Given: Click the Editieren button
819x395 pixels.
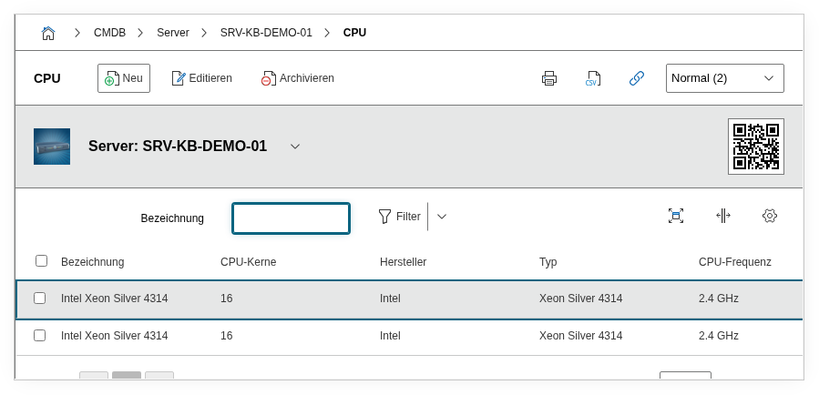Looking at the screenshot, I should 201,78.
